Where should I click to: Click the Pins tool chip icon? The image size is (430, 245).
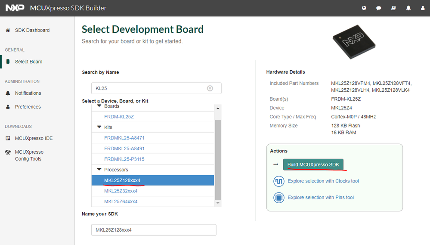[279, 198]
